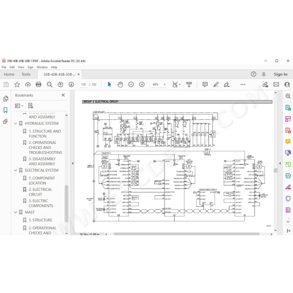The image size is (293, 293).
Task: Share a link to file
Action: coord(265,85)
